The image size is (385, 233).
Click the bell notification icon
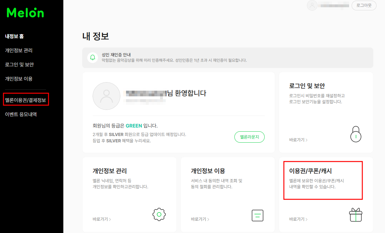(x=93, y=58)
